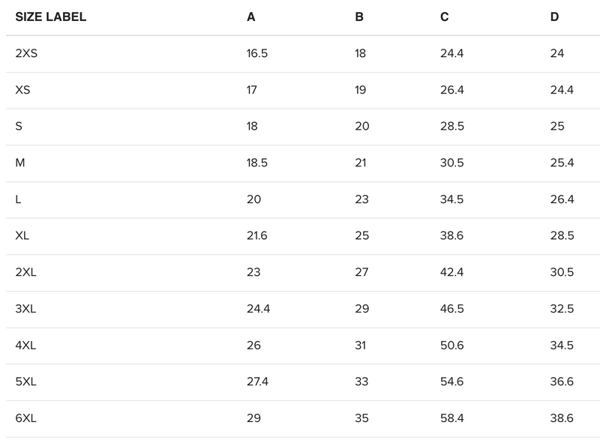Viewport: 600px width, 443px height.
Task: Click the 21.6 value in the XL row
Action: [257, 235]
